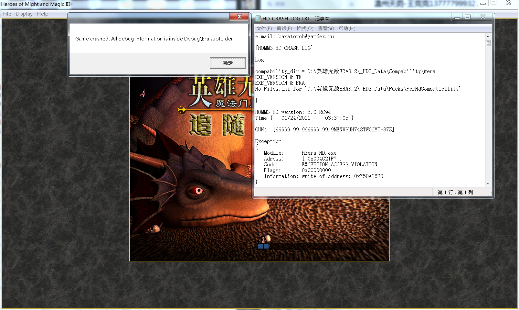Click the Flags 0x00000000 line
Screen dimensions: 519x310
(297, 171)
